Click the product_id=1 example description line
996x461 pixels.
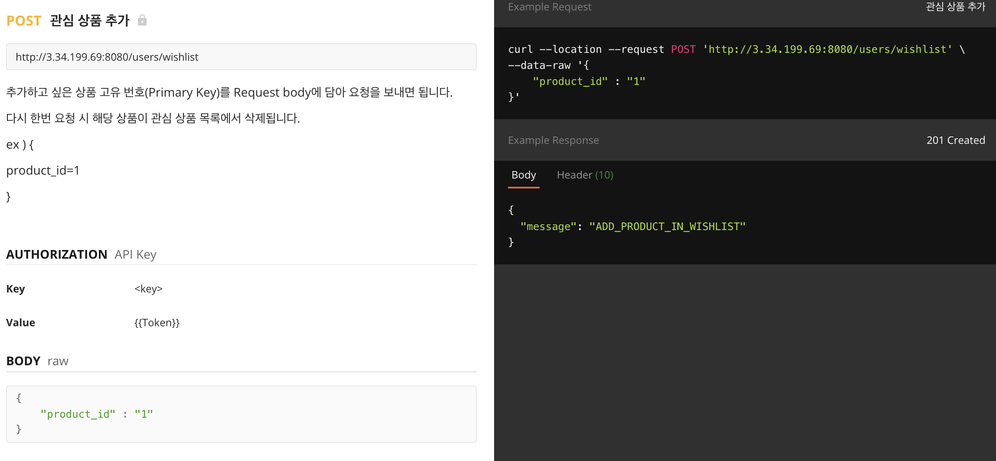pos(43,171)
